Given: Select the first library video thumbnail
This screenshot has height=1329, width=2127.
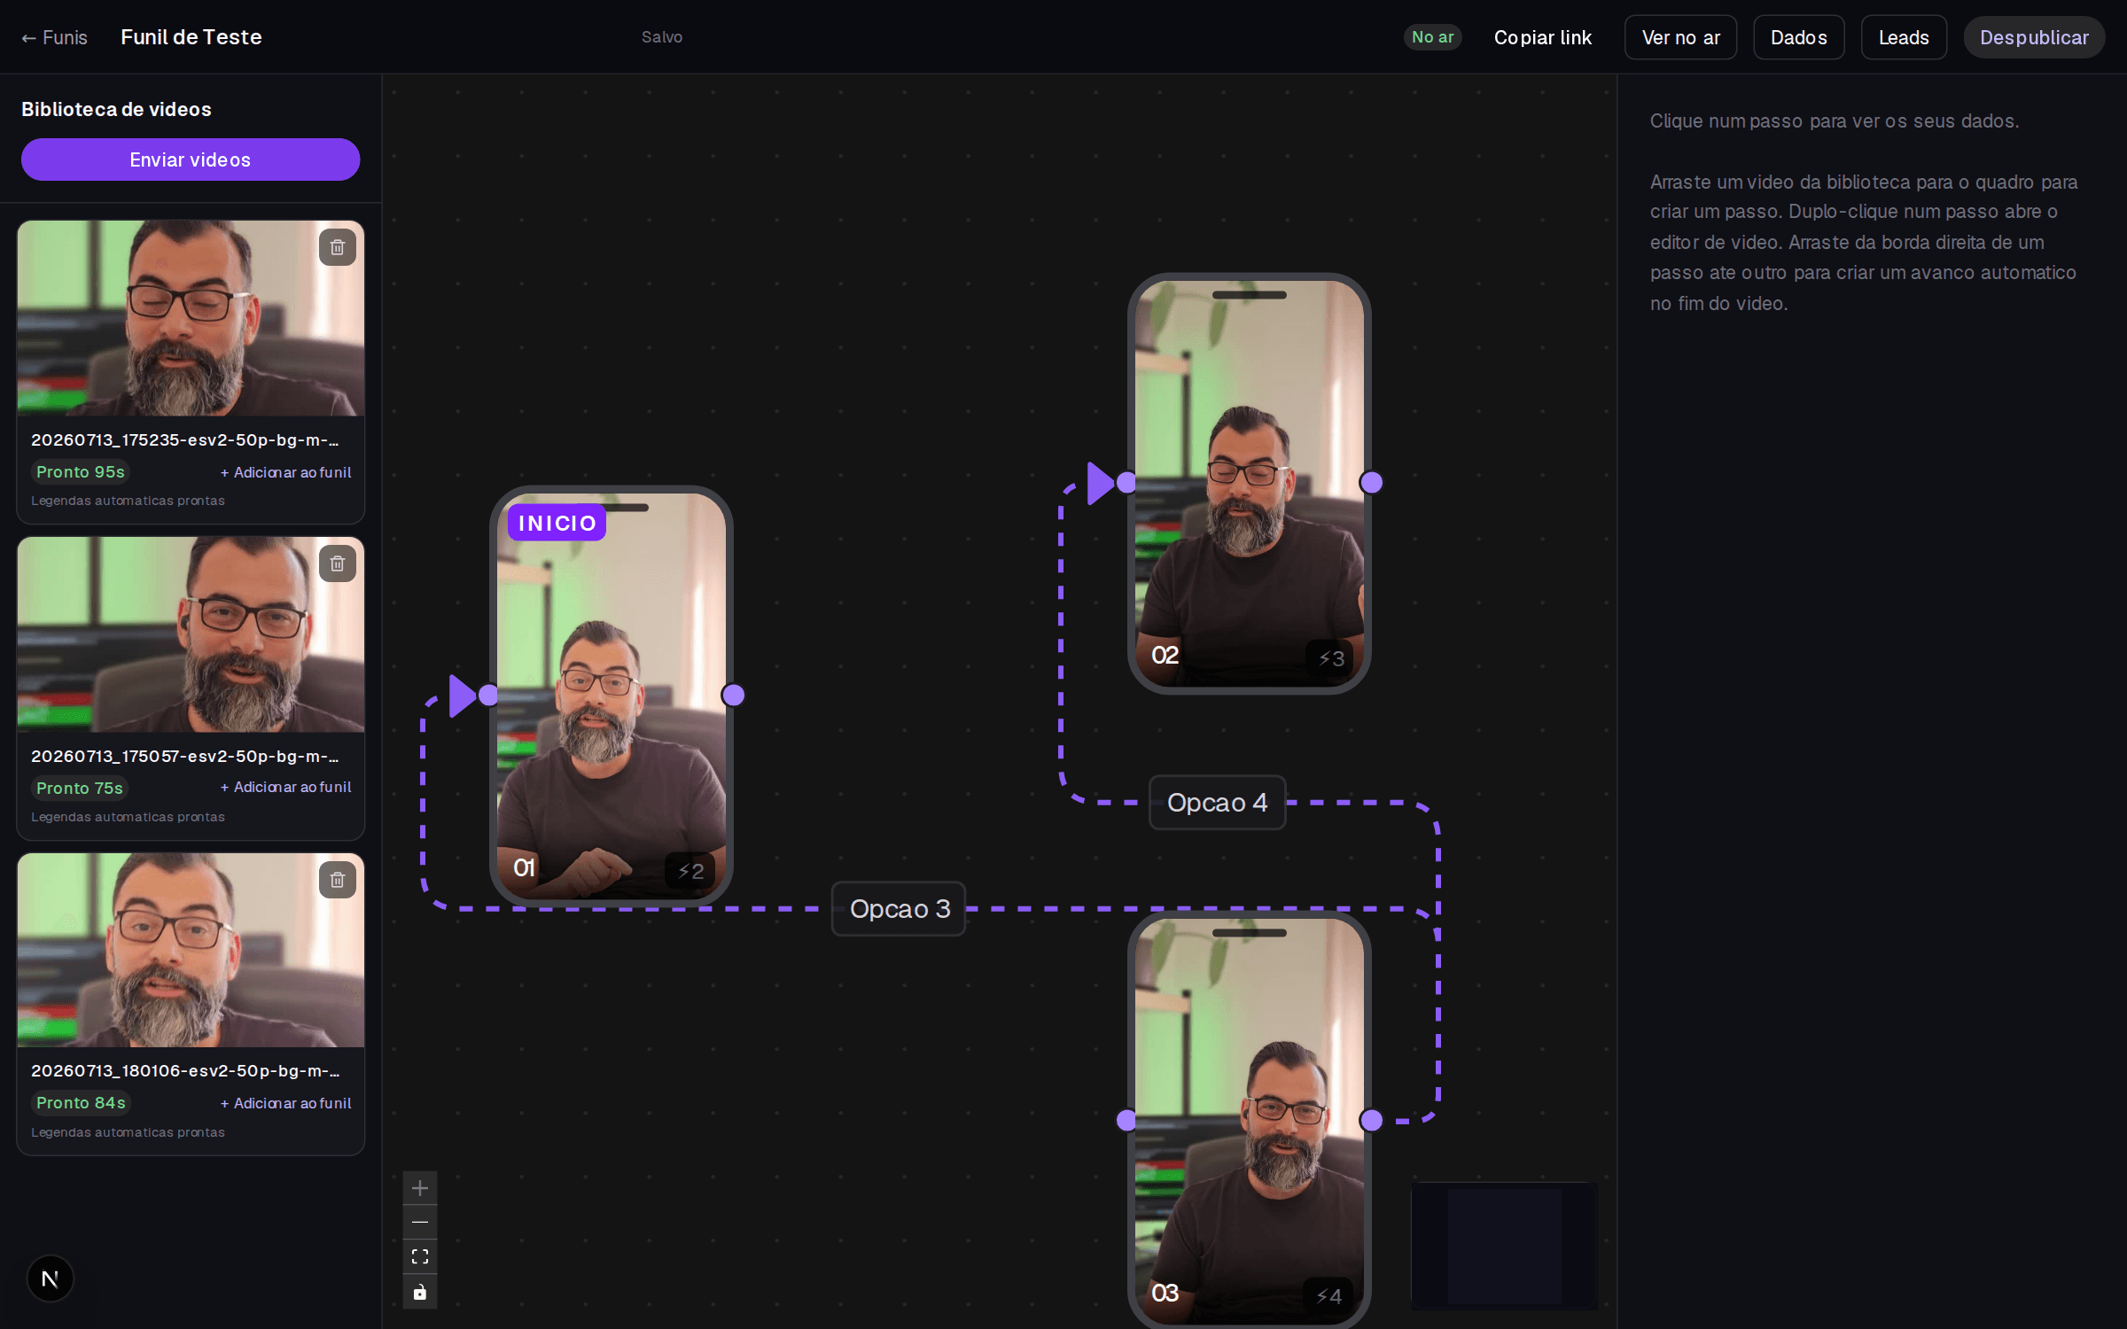Looking at the screenshot, I should (191, 318).
